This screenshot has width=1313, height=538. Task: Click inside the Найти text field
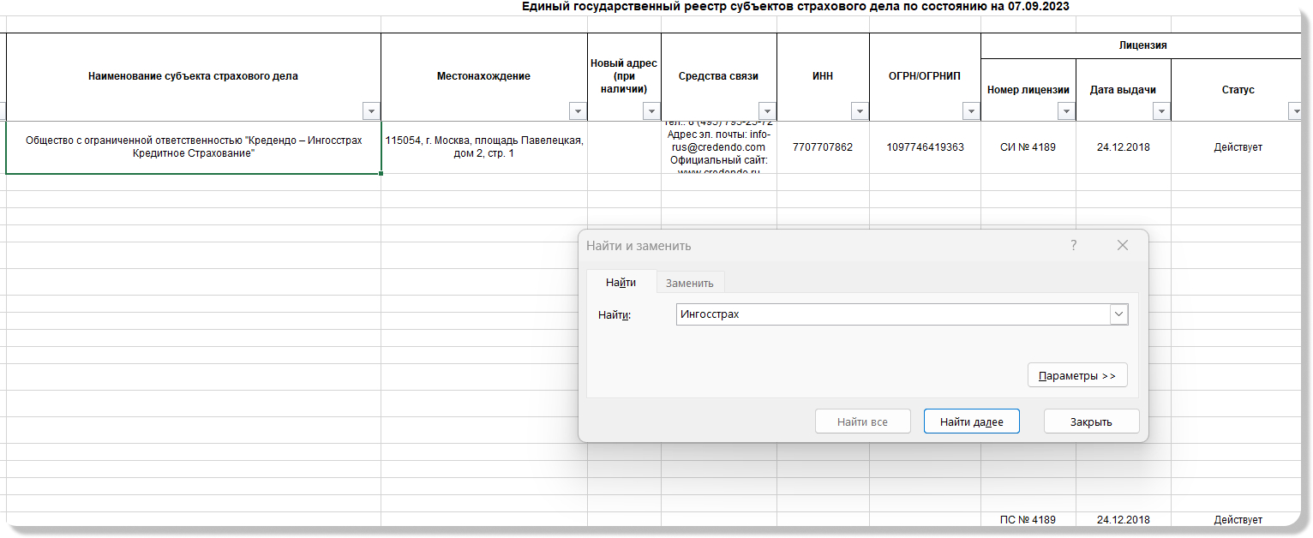(x=891, y=314)
